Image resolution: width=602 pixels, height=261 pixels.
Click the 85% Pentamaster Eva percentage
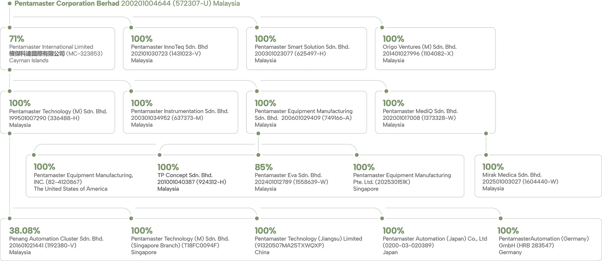click(x=264, y=167)
